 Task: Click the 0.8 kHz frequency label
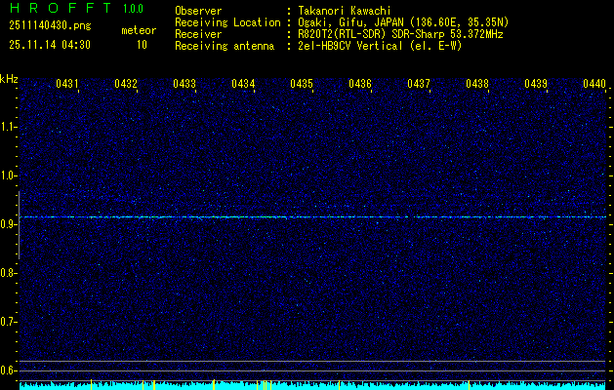tap(8, 273)
